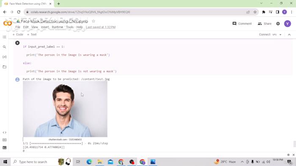Open command palette icon in left sidebar

click(x=5, y=140)
